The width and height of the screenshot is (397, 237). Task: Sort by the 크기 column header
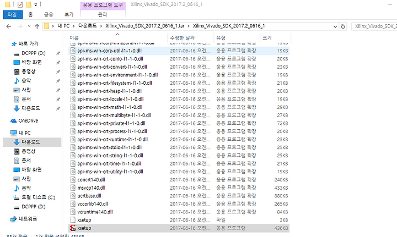pos(267,38)
